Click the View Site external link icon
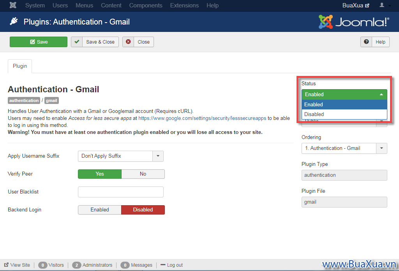The height and width of the screenshot is (271, 399). pos(7,265)
